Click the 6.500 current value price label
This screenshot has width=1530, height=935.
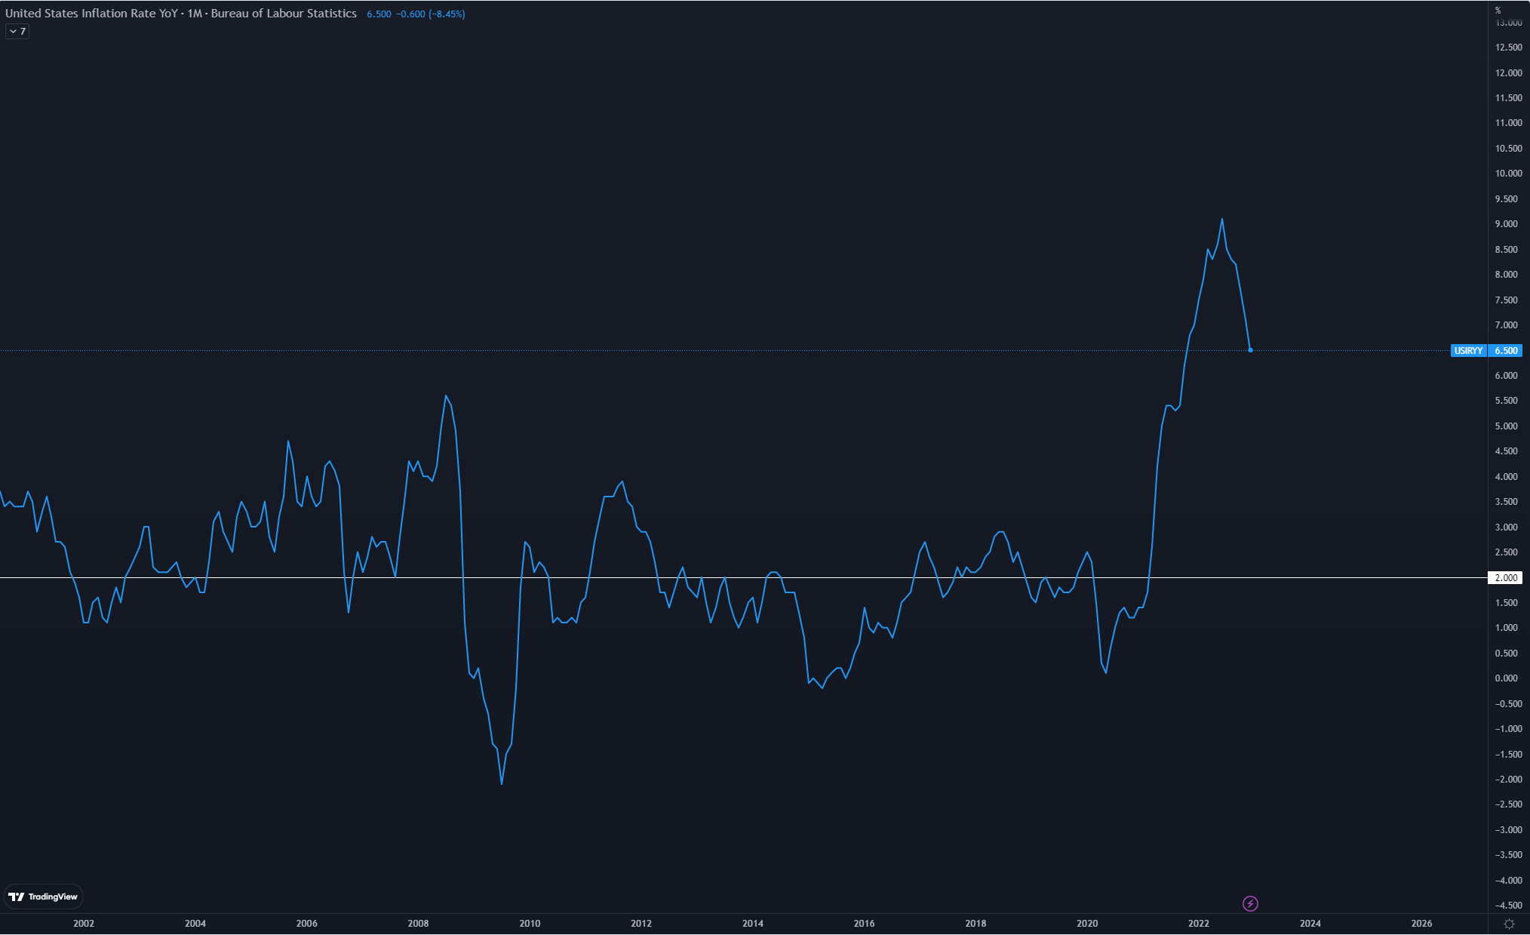1506,351
